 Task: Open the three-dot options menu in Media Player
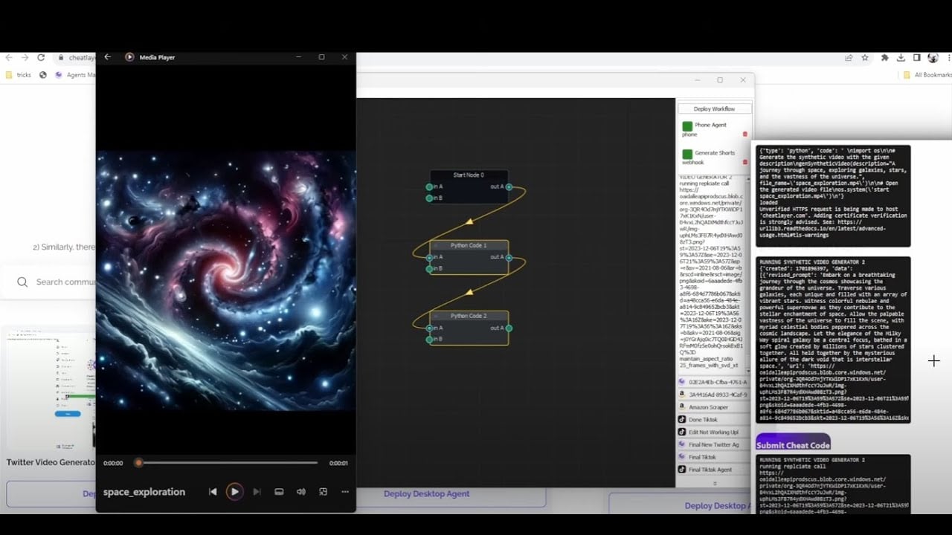coord(345,492)
